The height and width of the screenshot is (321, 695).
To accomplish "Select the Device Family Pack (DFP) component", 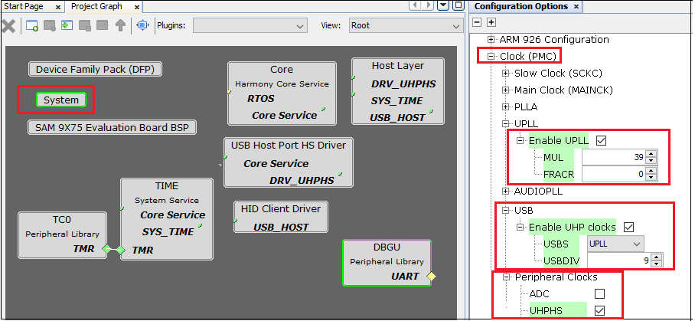I will [x=96, y=69].
